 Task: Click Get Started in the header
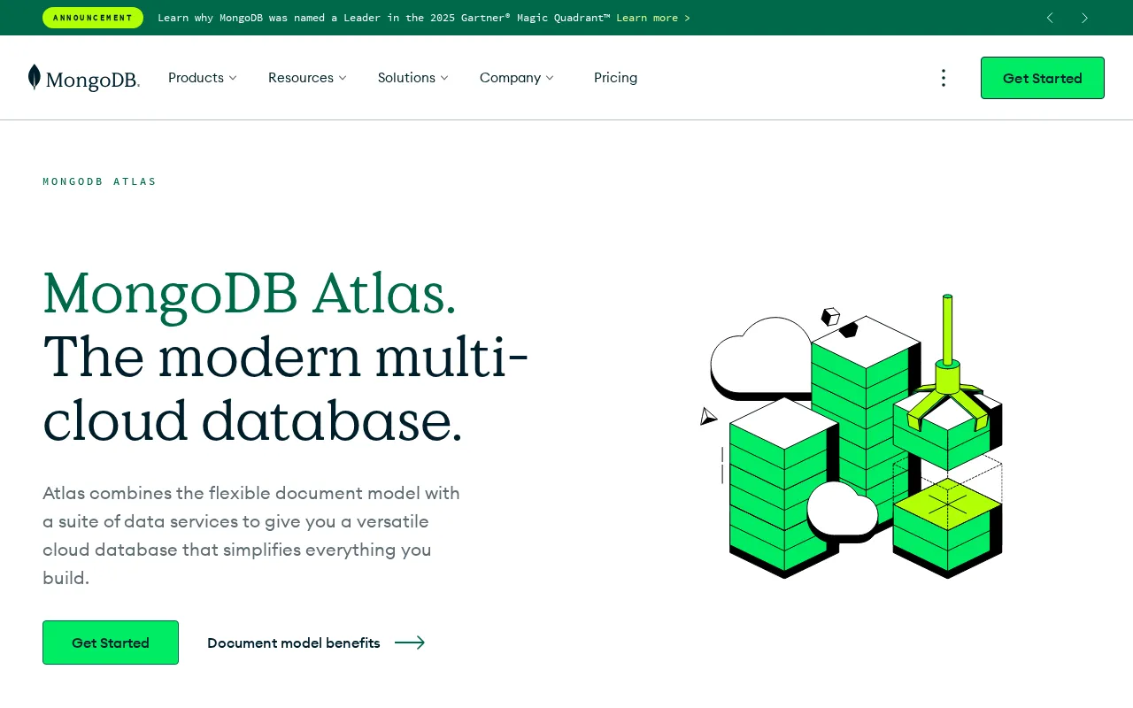1043,78
